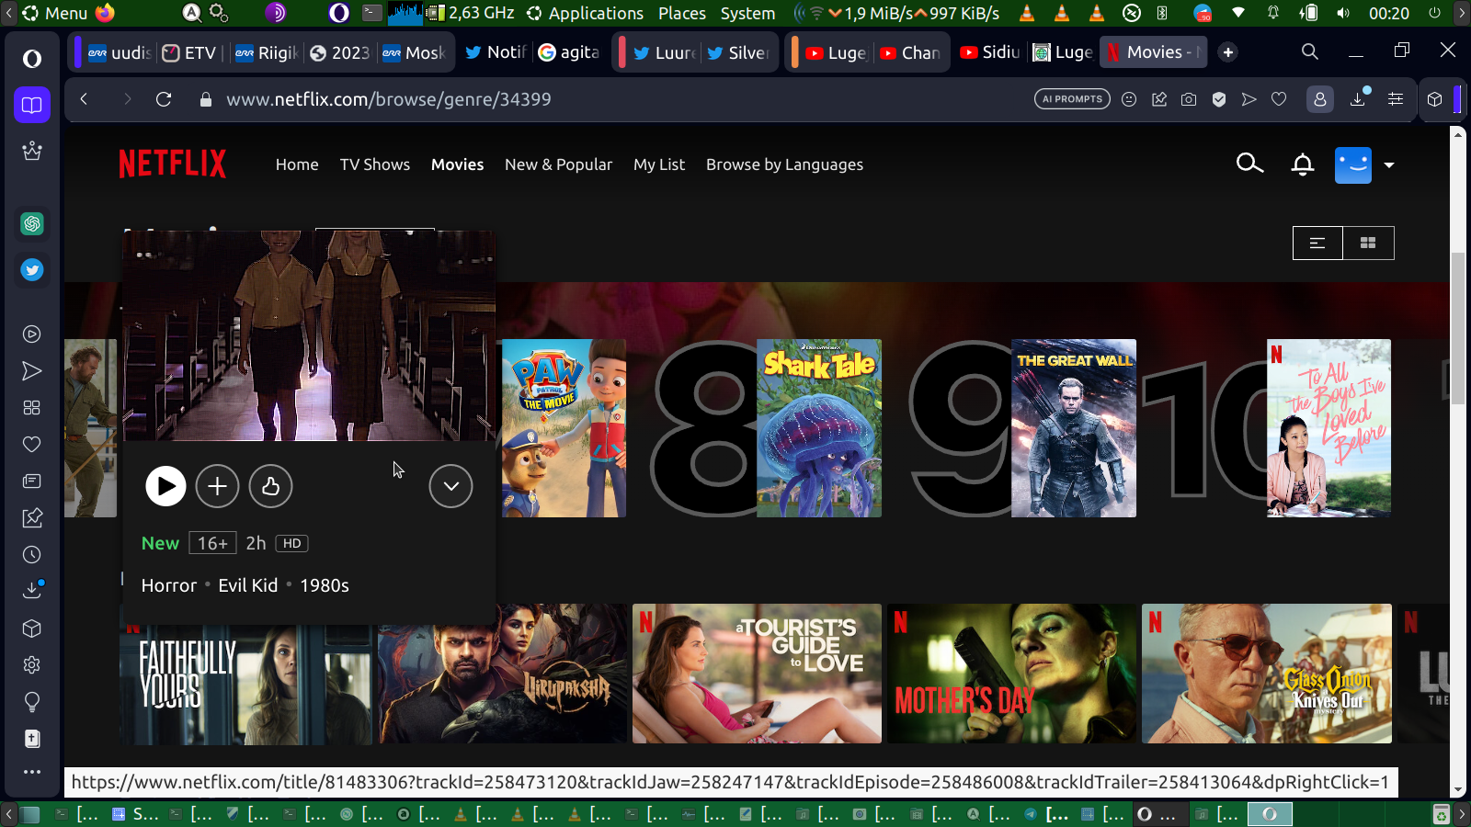Screen dimensions: 1471x827
Task: Search open tabs with magnifier
Action: coord(1310,52)
